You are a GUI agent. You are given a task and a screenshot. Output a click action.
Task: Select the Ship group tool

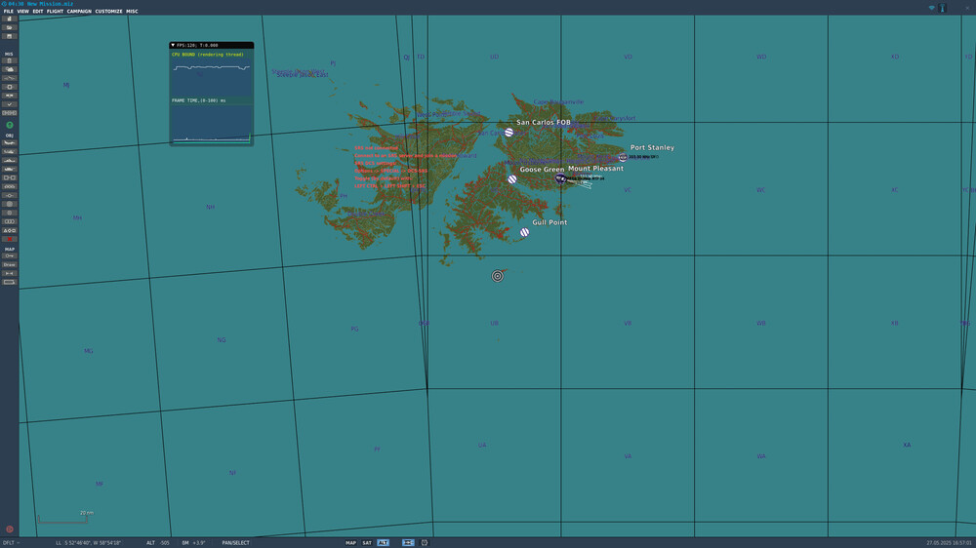[10, 161]
